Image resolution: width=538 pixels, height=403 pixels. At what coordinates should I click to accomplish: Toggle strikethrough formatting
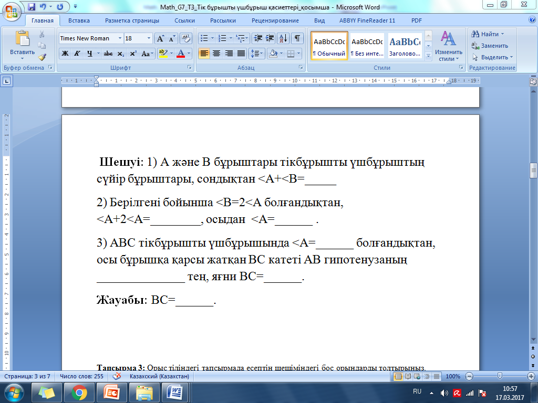click(x=108, y=54)
